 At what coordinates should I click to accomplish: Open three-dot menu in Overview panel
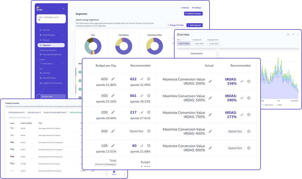tap(298, 35)
